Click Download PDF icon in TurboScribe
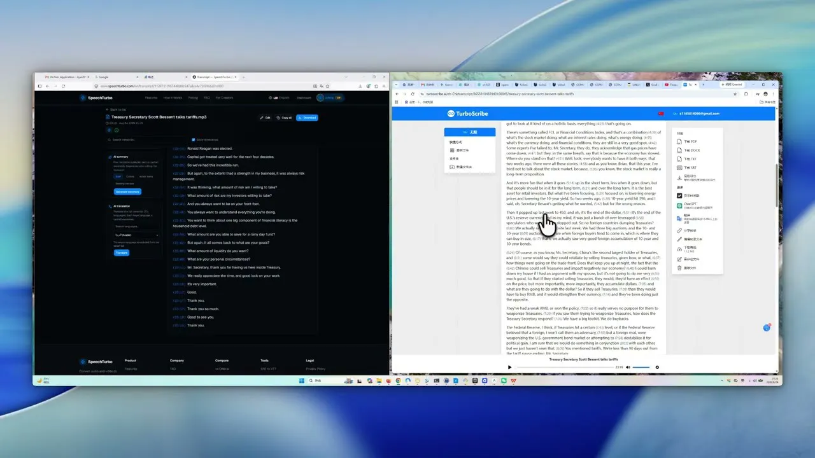 click(x=679, y=141)
